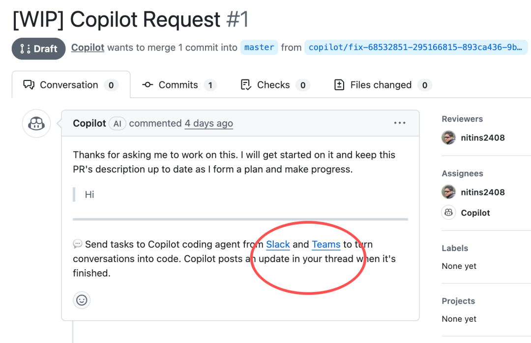Viewport: 531px width, 343px height.
Task: Open the Projects section in the sidebar
Action: [458, 301]
